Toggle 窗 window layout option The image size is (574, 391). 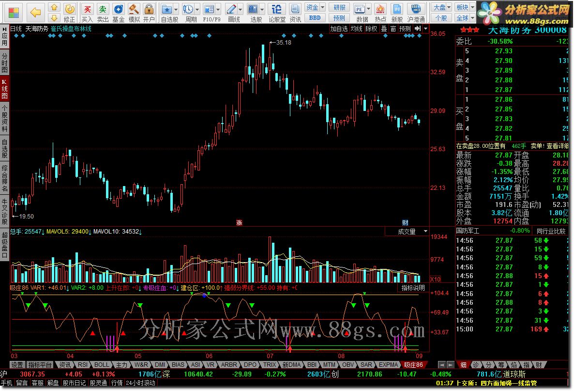pyautogui.click(x=393, y=29)
